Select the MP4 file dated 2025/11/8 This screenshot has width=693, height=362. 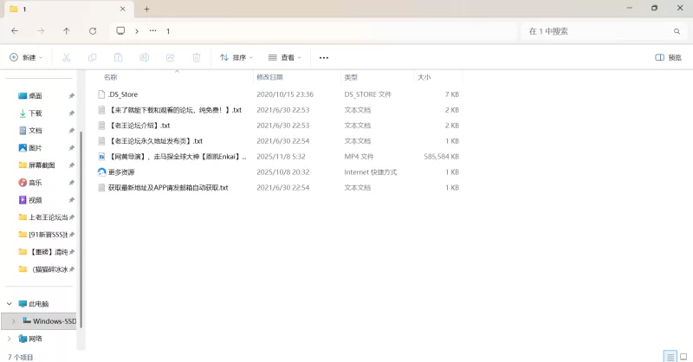click(x=279, y=157)
